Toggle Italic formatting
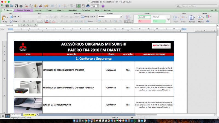Viewport: 219px width, 123px height. click(28, 21)
